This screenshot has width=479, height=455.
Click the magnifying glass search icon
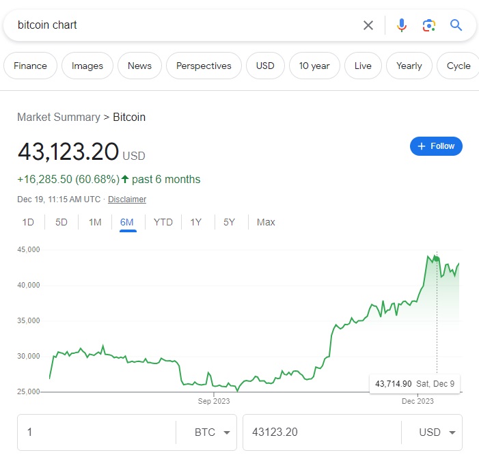point(456,25)
